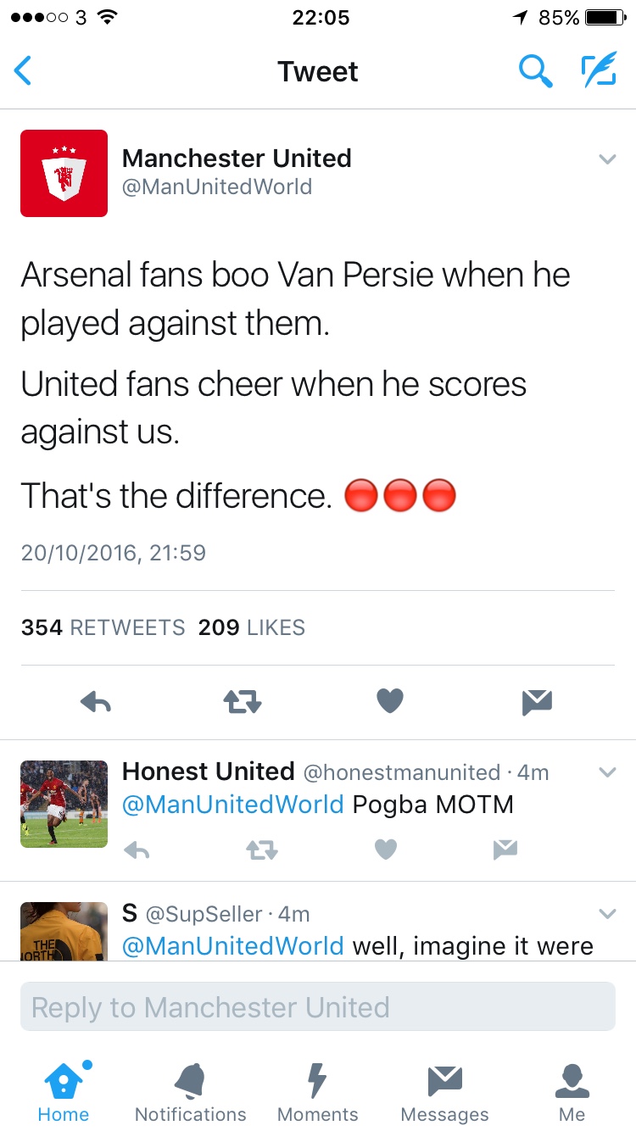636x1131 pixels.
Task: Open options chevron on SupSeller reply
Action: (607, 913)
